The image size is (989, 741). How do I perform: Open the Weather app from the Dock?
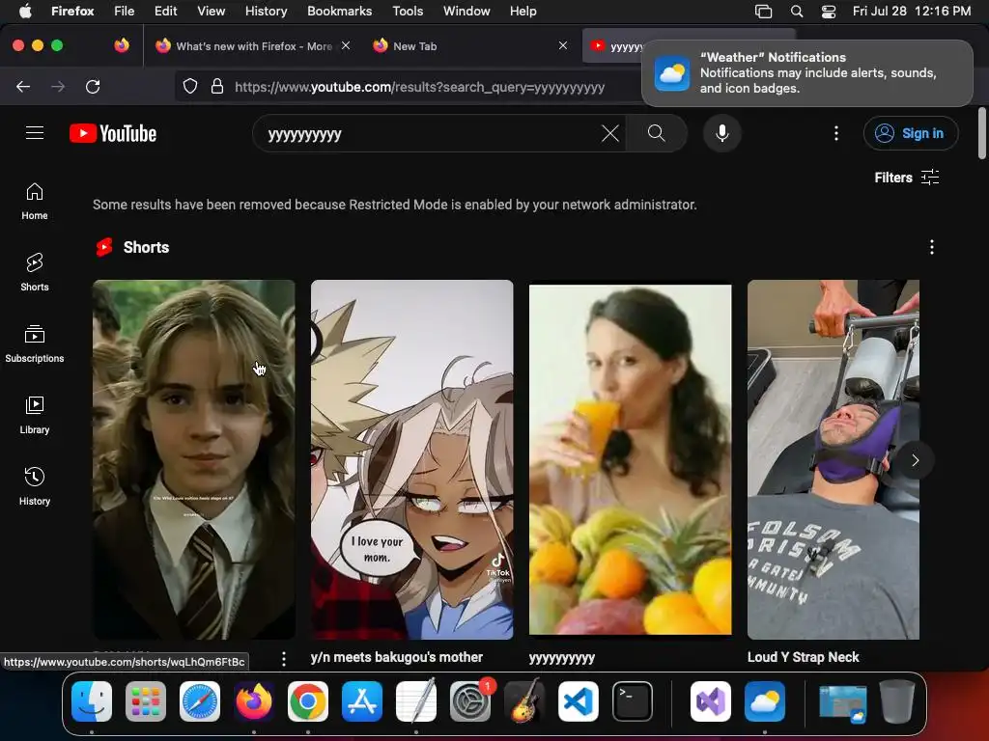[x=765, y=701]
